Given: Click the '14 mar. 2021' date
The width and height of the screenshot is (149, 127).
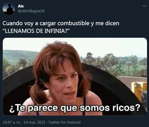Looking at the screenshot, I should tap(35, 122).
